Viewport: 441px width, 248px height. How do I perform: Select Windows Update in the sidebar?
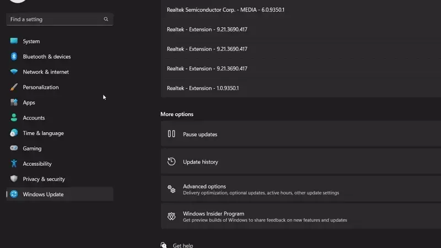pyautogui.click(x=43, y=195)
